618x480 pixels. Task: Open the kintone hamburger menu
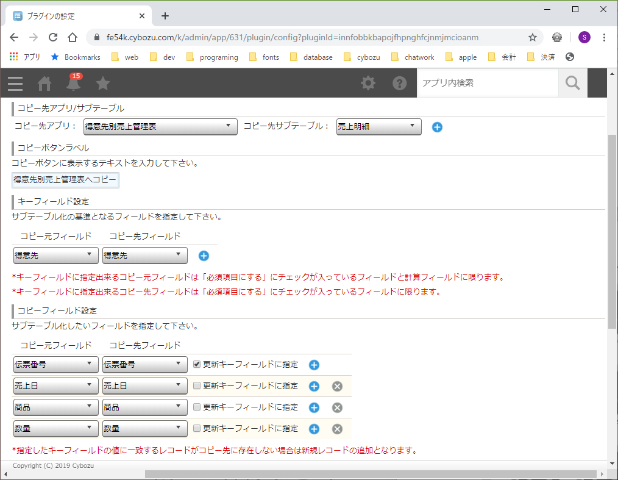tap(15, 84)
